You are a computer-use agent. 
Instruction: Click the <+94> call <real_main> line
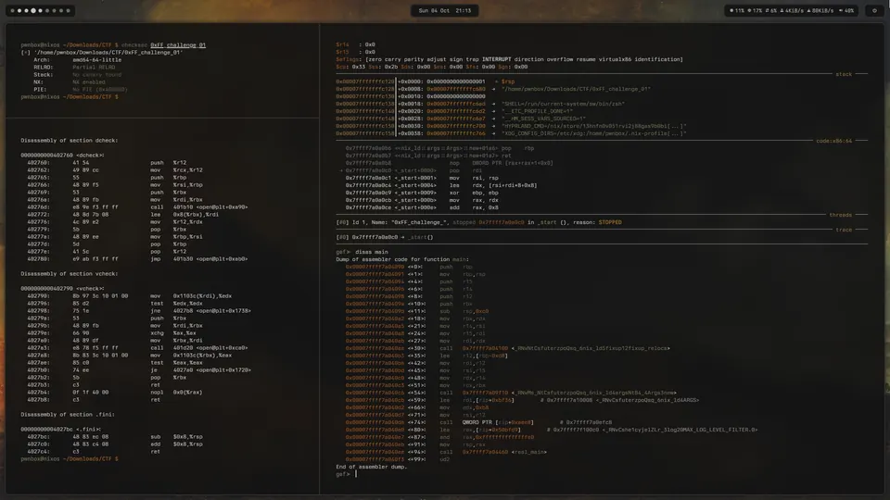pos(446,452)
